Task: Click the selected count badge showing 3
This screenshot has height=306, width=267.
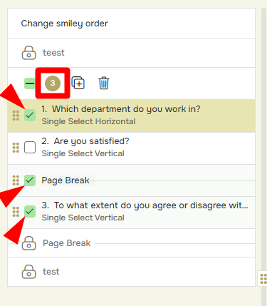Action: tap(53, 83)
